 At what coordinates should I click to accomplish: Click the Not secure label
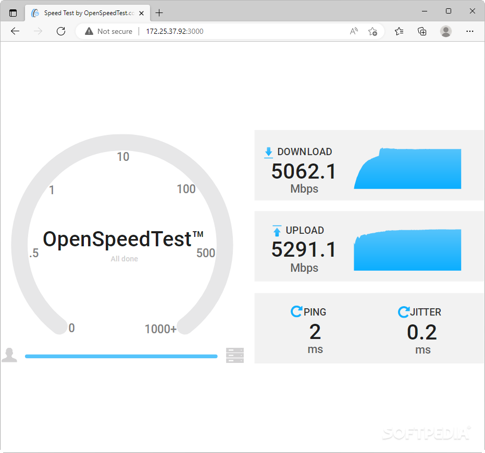115,31
